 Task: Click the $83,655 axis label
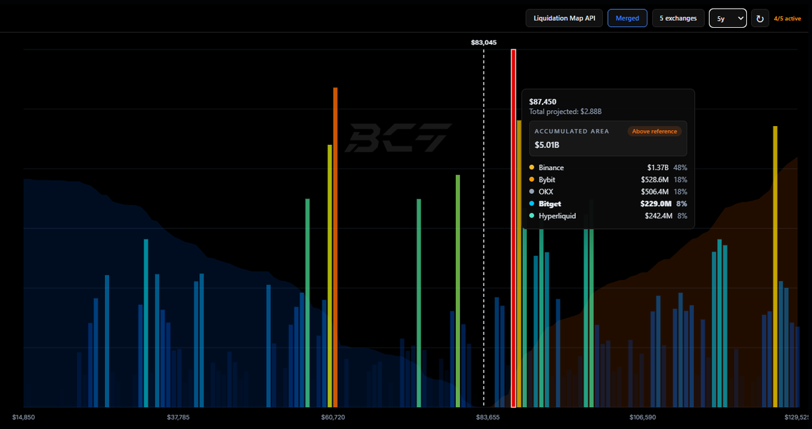[x=488, y=417]
